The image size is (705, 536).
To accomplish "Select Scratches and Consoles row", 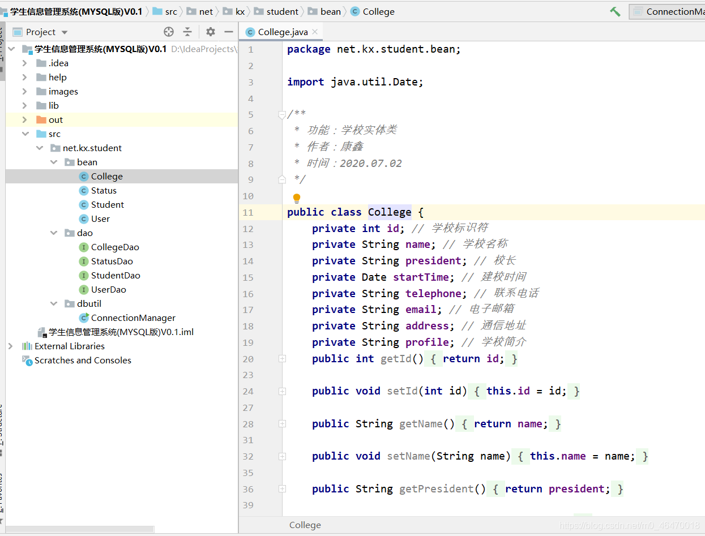I will (x=122, y=360).
